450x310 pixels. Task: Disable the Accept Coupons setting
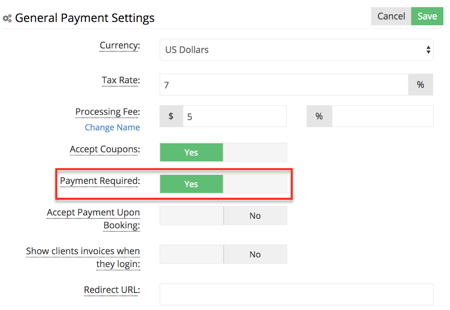pos(255,152)
